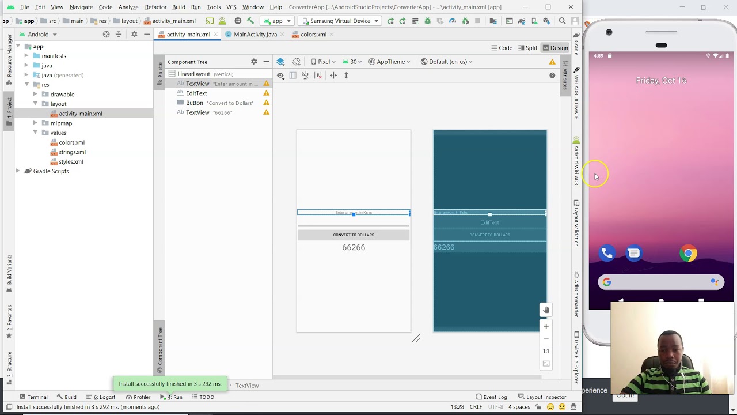Image resolution: width=737 pixels, height=415 pixels.
Task: Open the TODO tool window
Action: point(203,397)
